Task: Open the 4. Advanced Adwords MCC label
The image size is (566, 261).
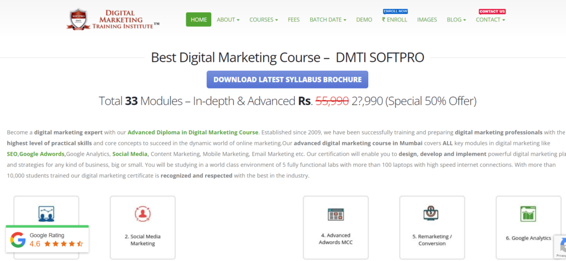Action: click(x=336, y=239)
